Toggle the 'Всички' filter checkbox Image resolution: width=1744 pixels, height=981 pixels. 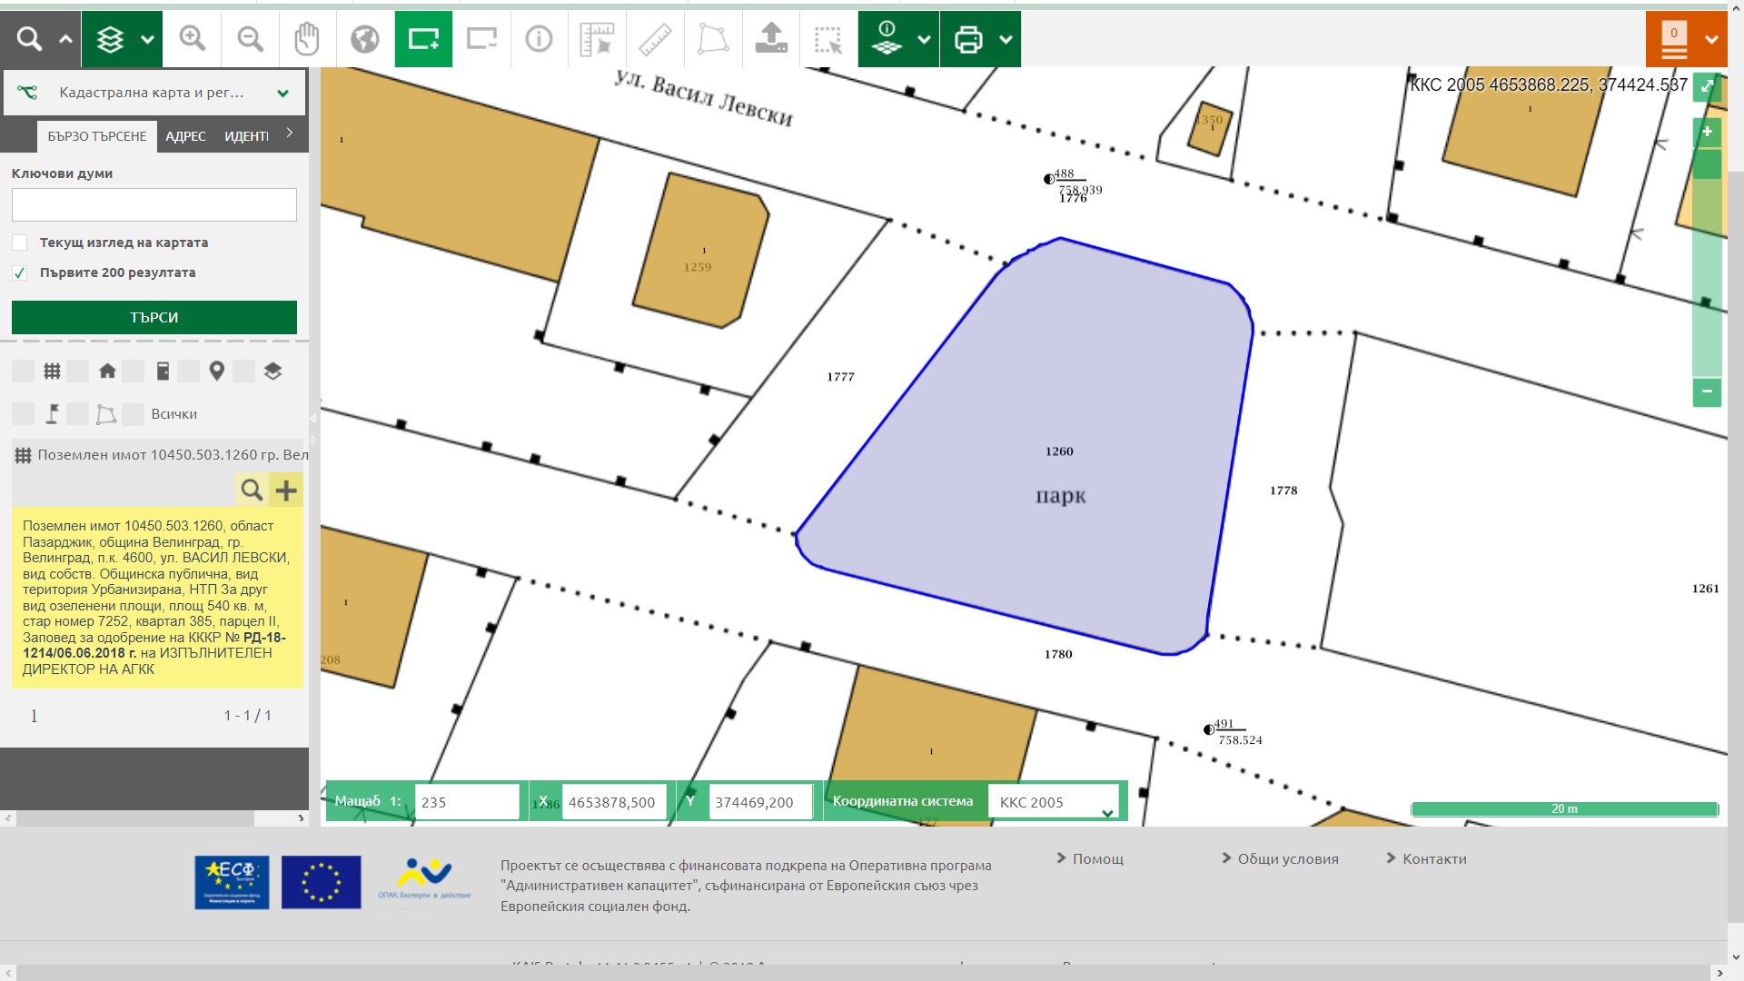coord(134,414)
